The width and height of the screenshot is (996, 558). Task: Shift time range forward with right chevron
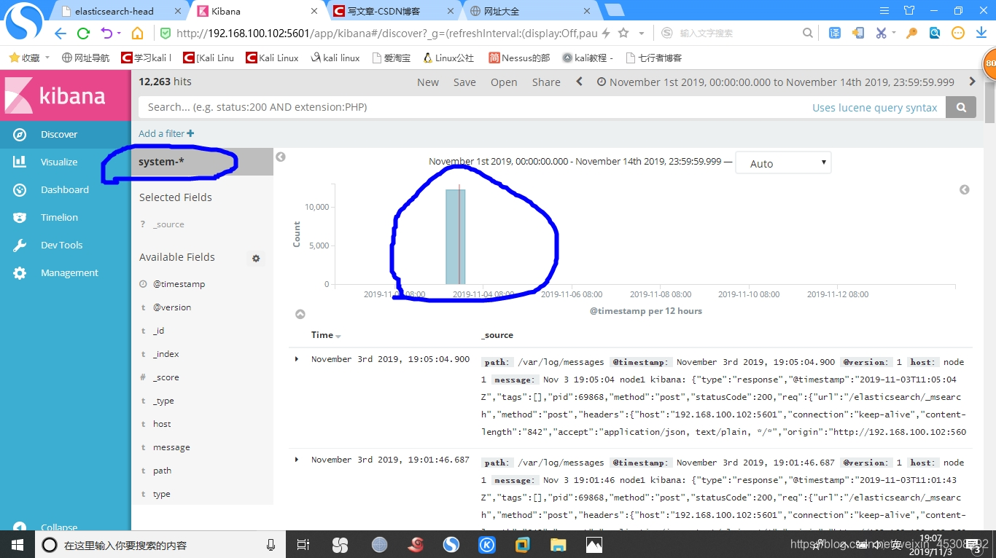(972, 82)
